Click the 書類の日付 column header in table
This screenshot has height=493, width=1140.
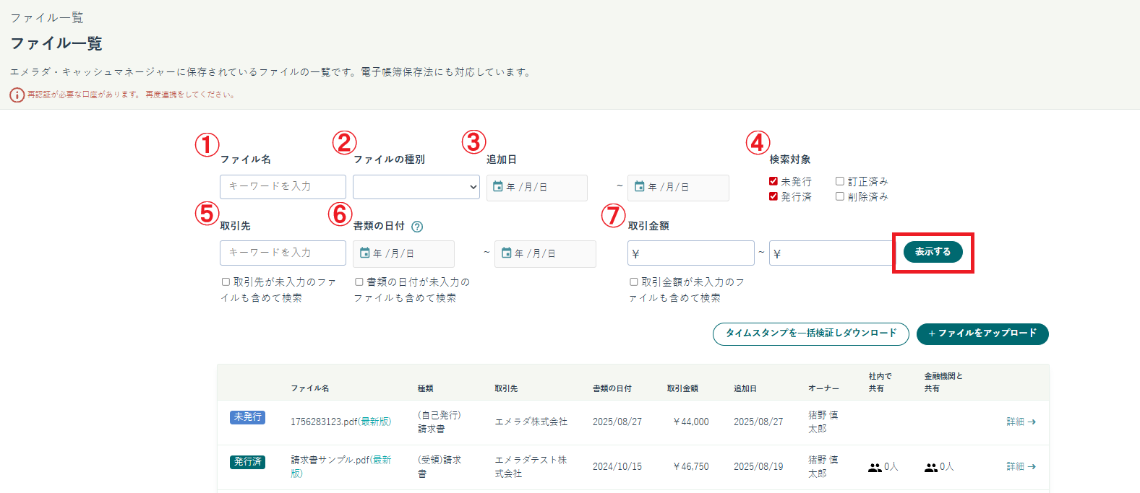pos(612,388)
